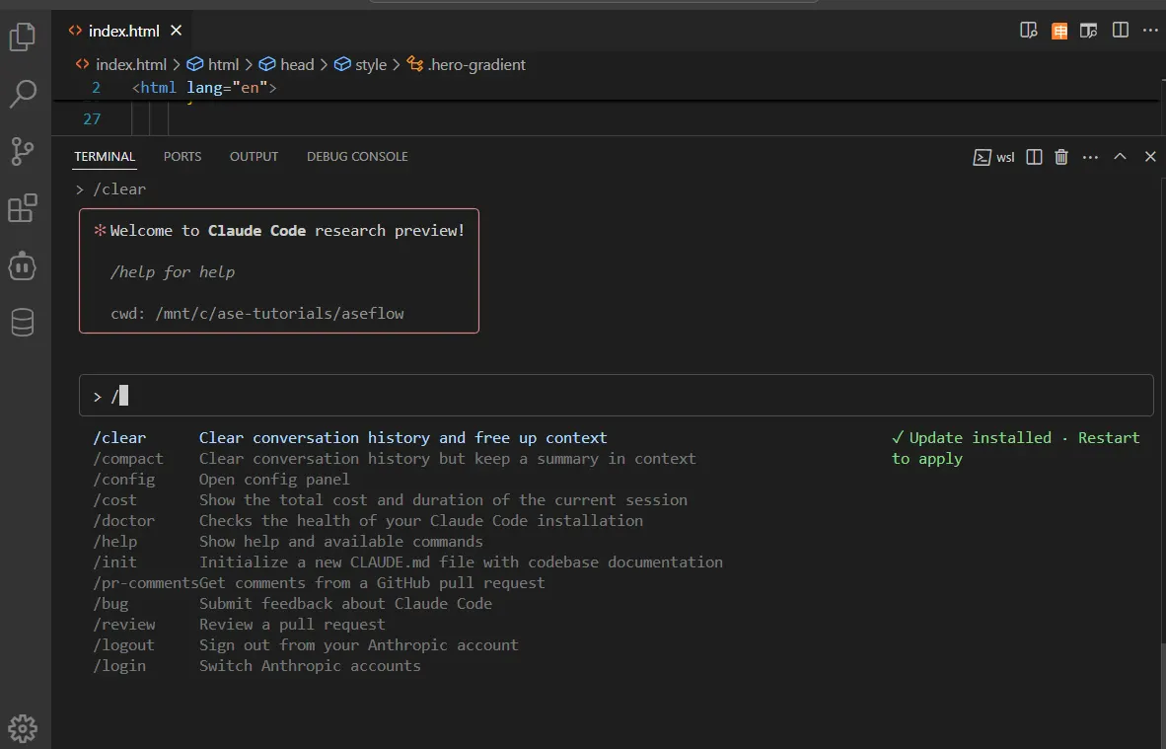Viewport: 1166px width, 749px height.
Task: Click line number 27 in editor gutter
Action: click(92, 119)
